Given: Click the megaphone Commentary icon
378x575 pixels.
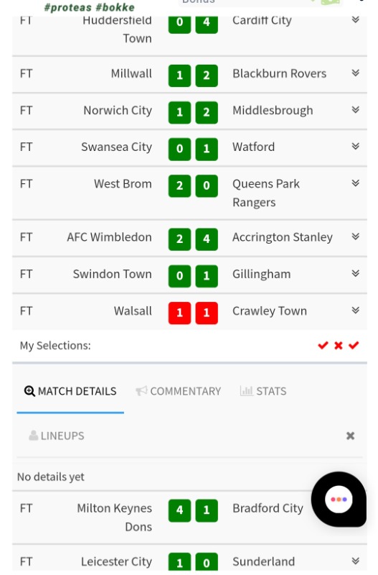Looking at the screenshot, I should pyautogui.click(x=141, y=391).
